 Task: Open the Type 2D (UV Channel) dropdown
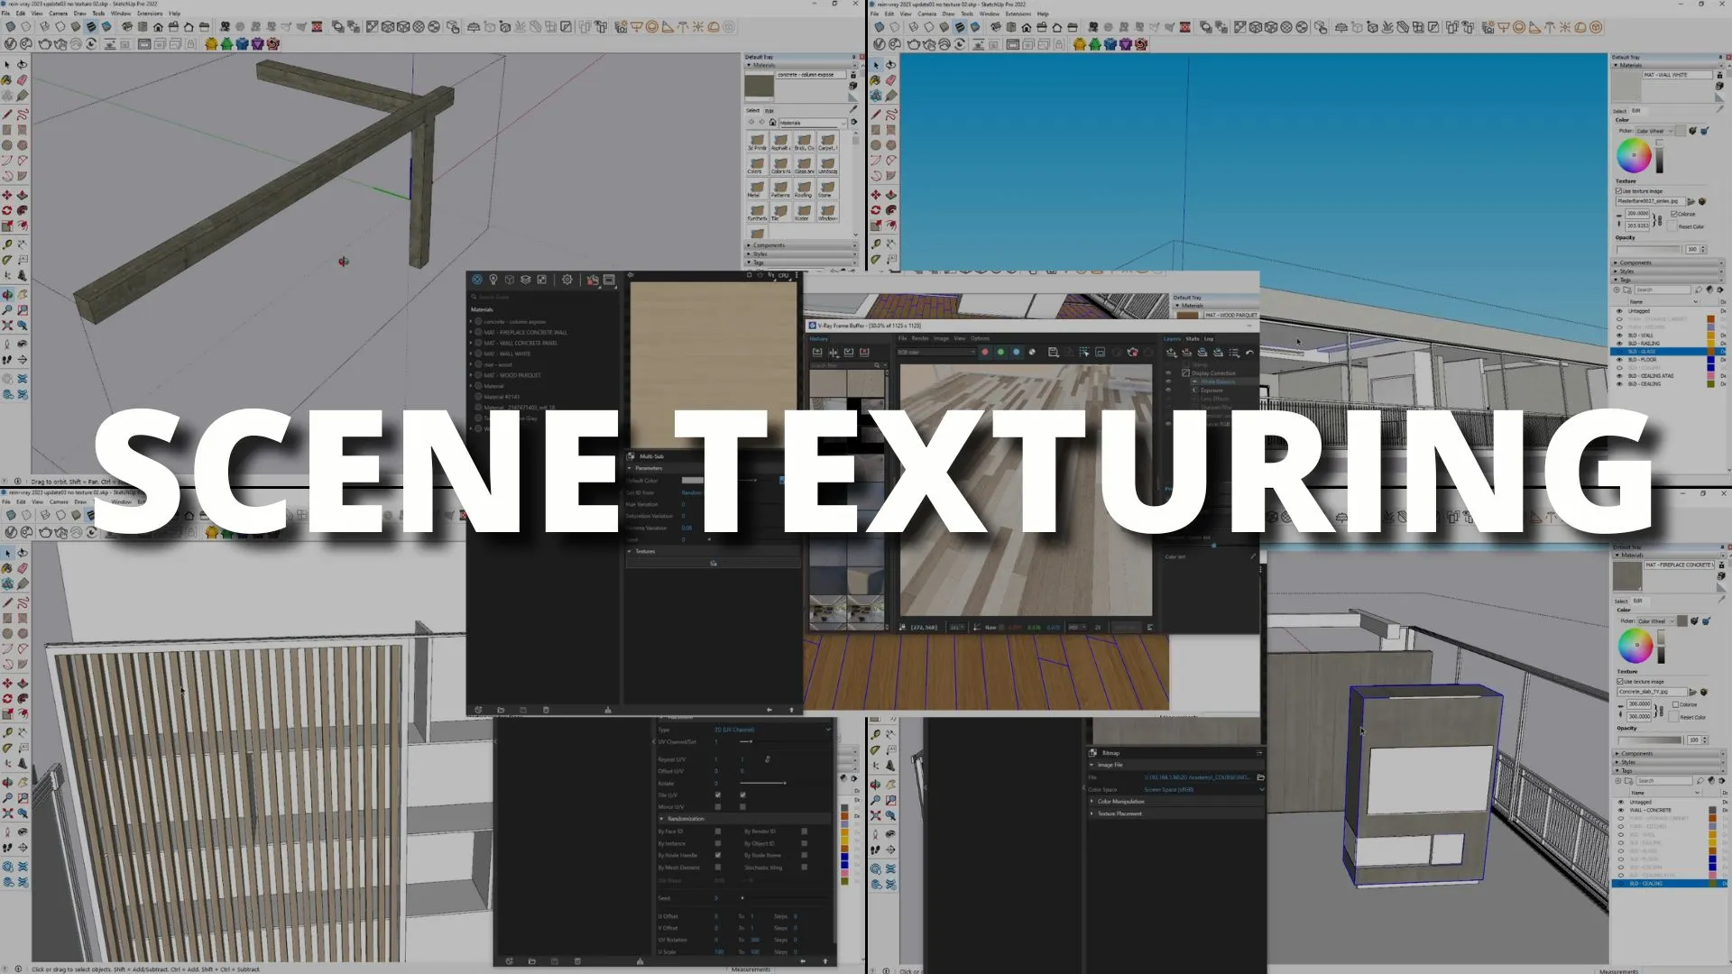(772, 730)
